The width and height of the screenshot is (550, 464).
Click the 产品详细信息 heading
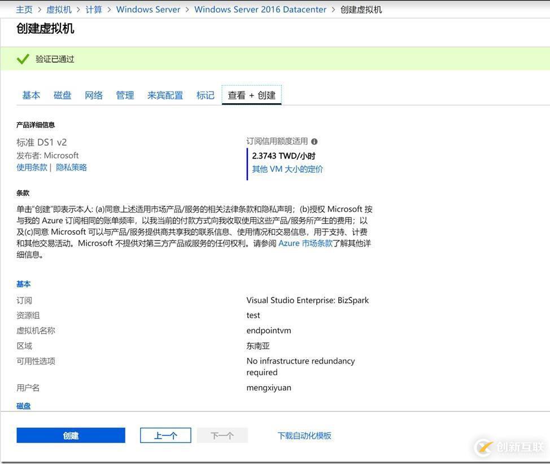[36, 125]
